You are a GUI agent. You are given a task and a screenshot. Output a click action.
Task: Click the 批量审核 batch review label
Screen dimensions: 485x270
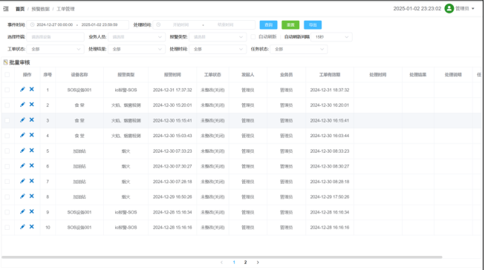pos(19,62)
